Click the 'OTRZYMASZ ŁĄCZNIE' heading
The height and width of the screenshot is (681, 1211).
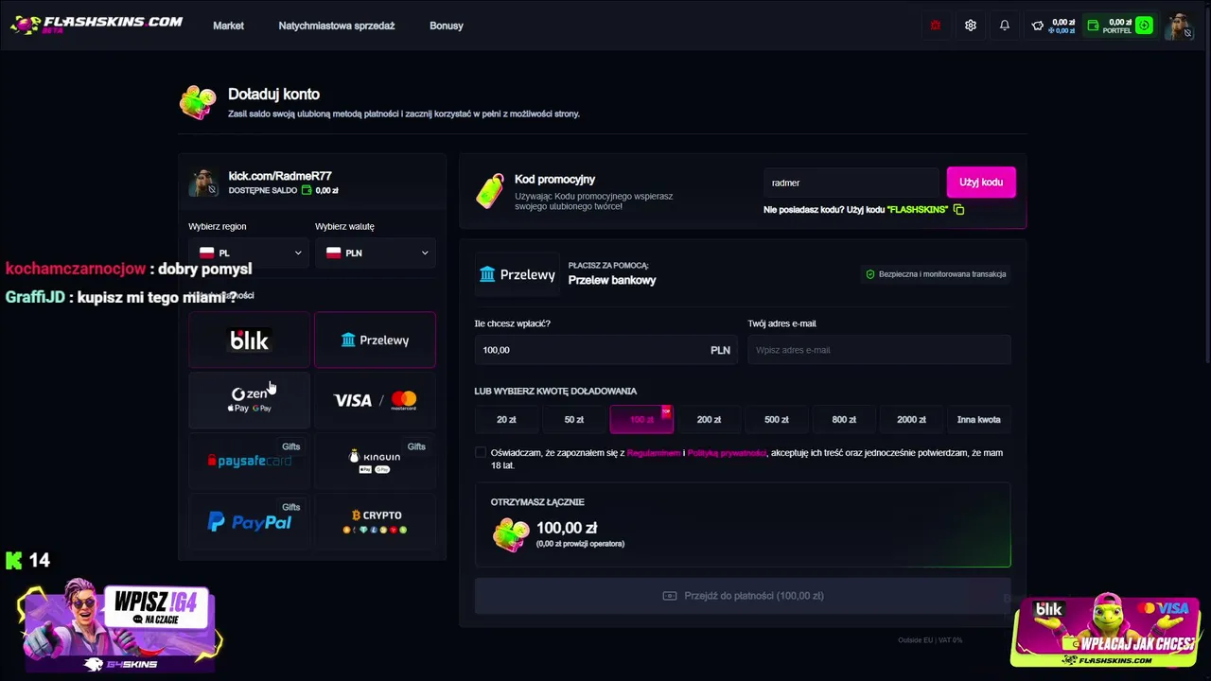[537, 502]
